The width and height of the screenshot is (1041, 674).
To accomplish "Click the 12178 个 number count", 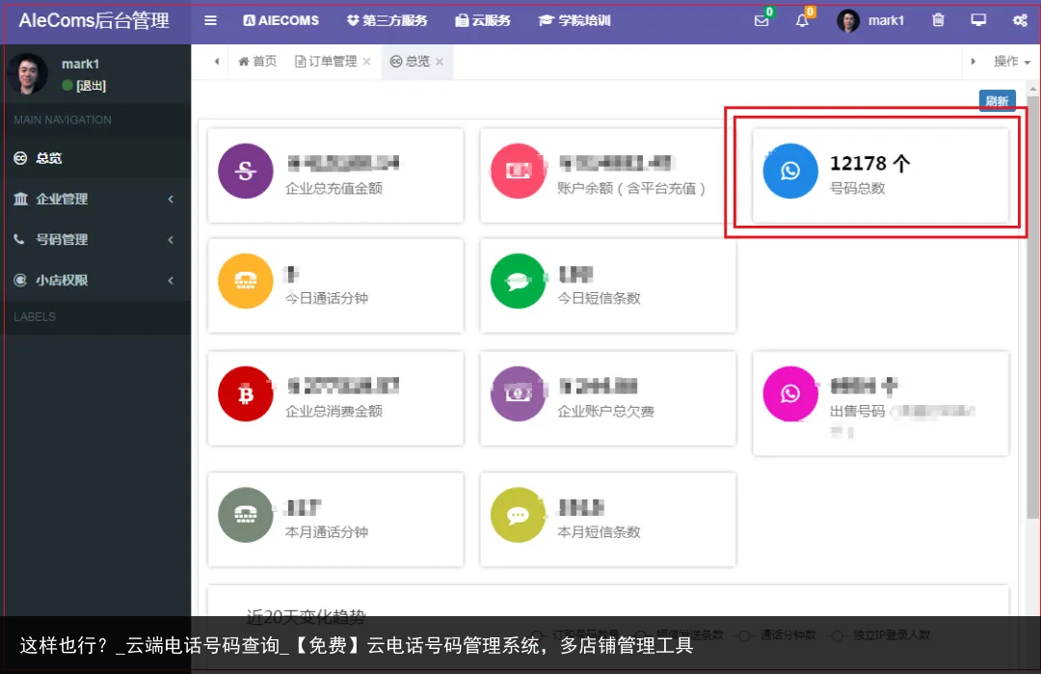I will coord(869,163).
